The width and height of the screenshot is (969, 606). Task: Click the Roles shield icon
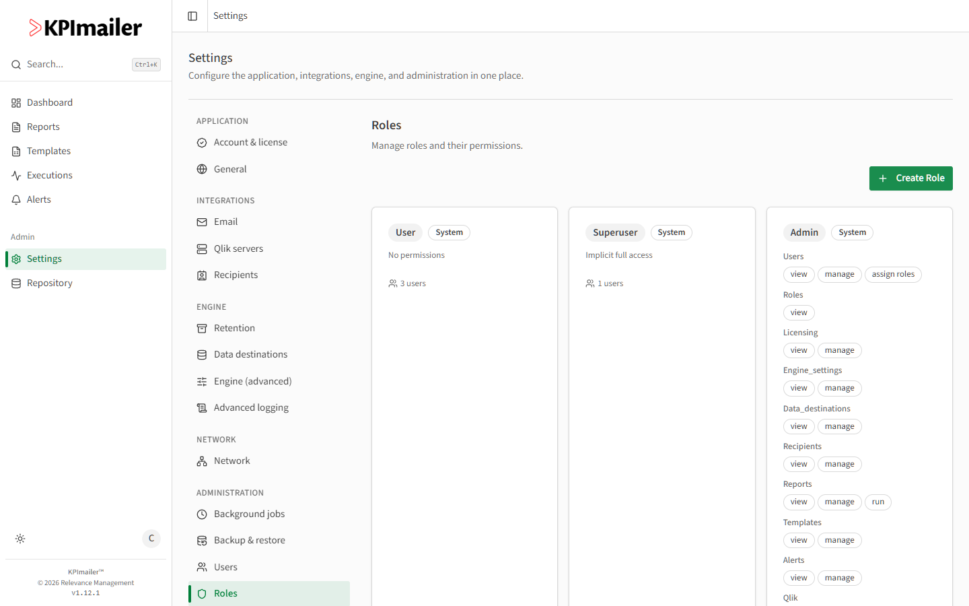(202, 594)
